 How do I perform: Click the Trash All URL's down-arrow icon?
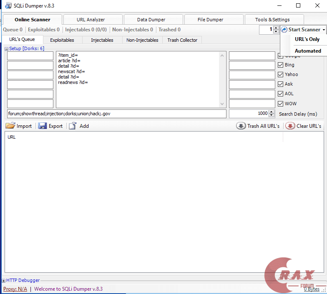click(241, 126)
